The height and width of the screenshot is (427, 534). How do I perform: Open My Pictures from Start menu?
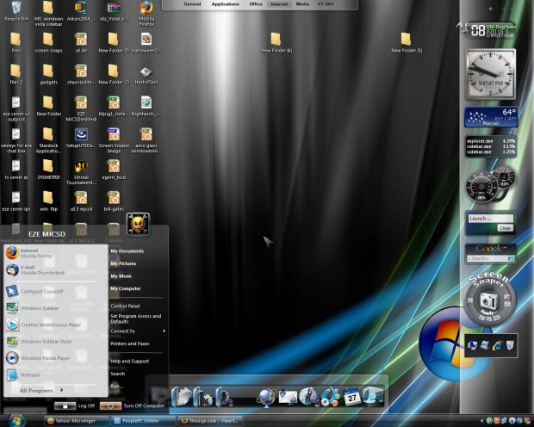pyautogui.click(x=123, y=263)
